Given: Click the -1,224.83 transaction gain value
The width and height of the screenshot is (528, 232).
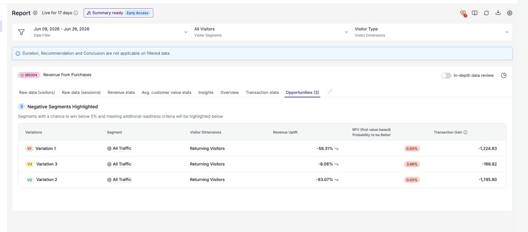Looking at the screenshot, I should [487, 148].
